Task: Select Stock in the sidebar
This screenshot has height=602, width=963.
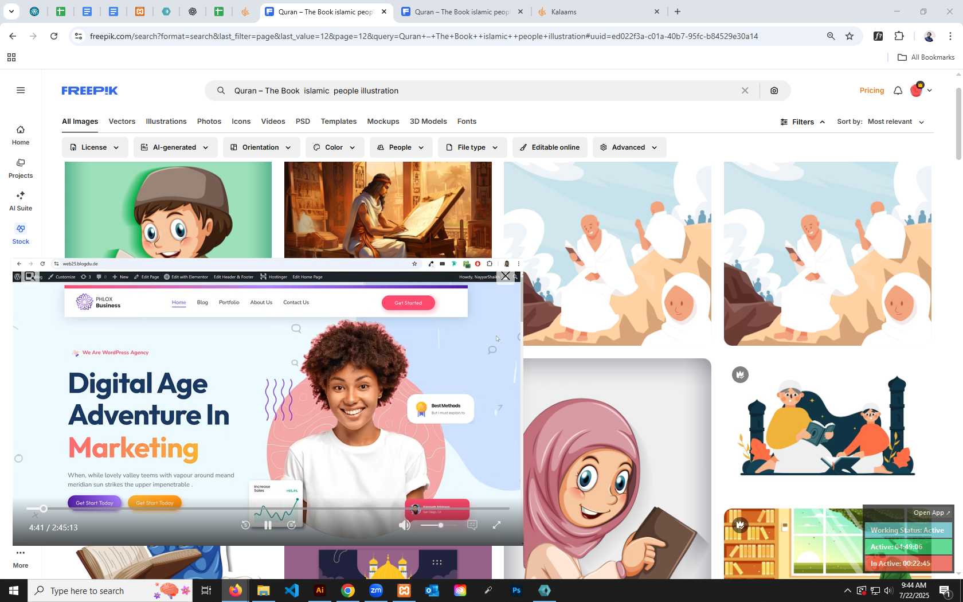Action: [21, 234]
